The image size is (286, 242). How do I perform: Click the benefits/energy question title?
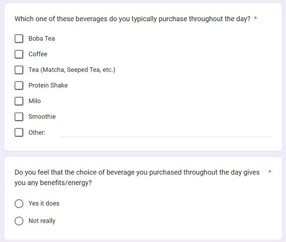pyautogui.click(x=137, y=178)
